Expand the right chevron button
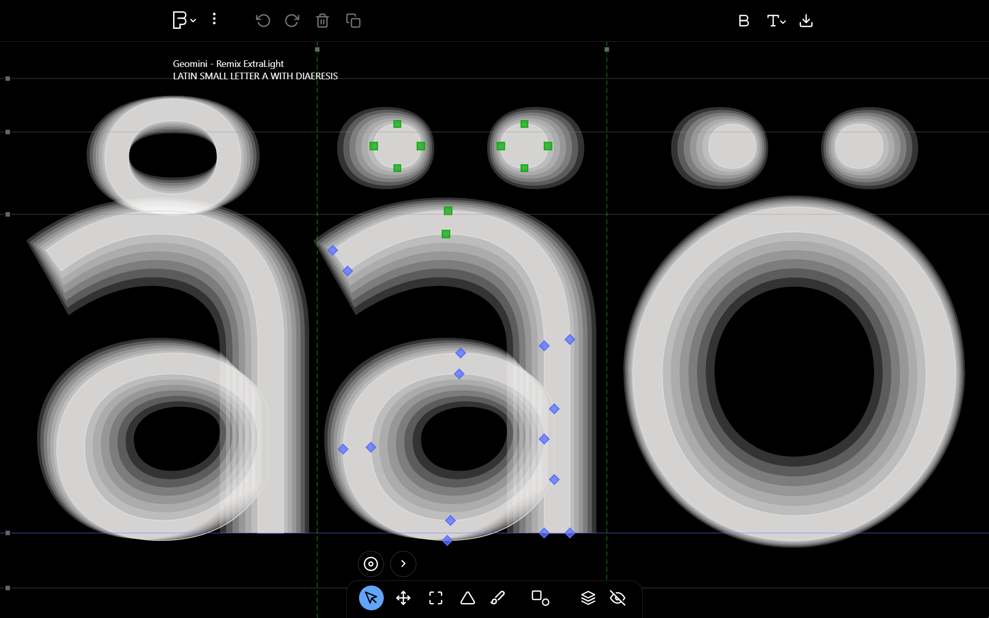 click(403, 564)
